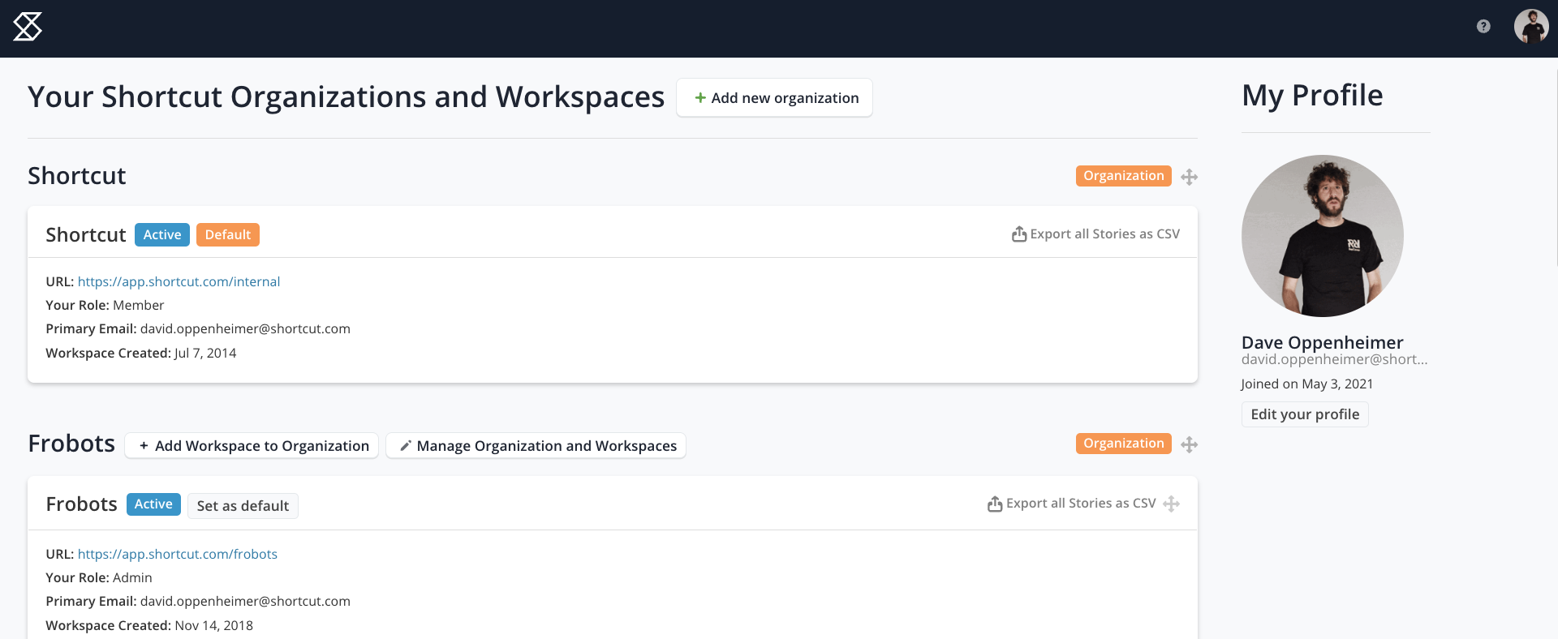1558x639 pixels.
Task: Click the Active badge on Frobots workspace
Action: (153, 504)
